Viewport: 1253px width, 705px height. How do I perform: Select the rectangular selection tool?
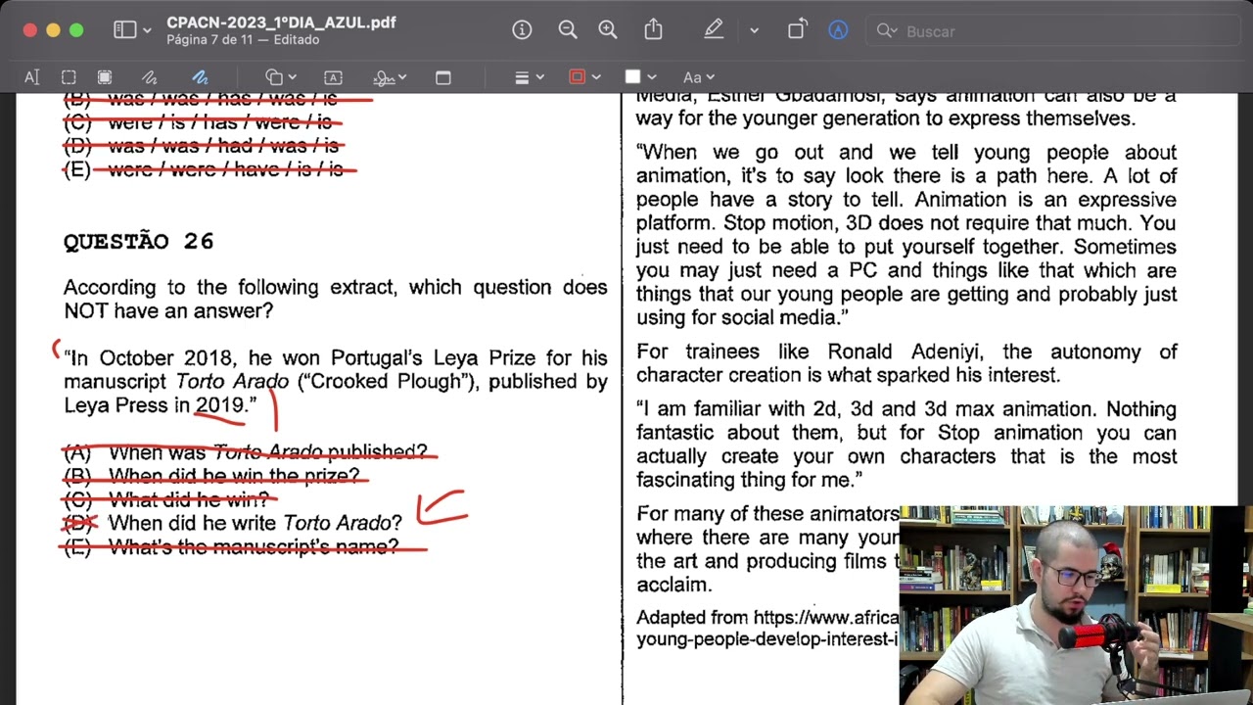click(x=69, y=77)
